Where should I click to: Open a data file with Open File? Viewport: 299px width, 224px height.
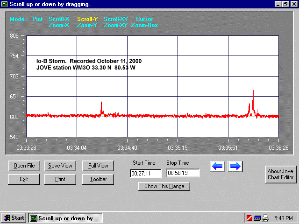[x=24, y=166]
